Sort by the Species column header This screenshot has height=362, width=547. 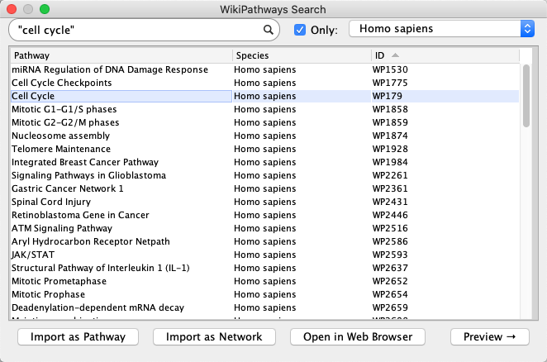(301, 55)
